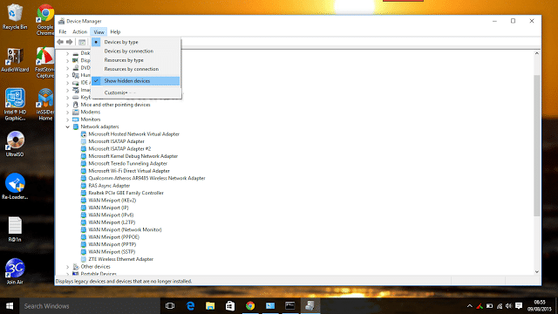The image size is (558, 314).
Task: Launch Microsoft Edge from taskbar
Action: click(190, 306)
